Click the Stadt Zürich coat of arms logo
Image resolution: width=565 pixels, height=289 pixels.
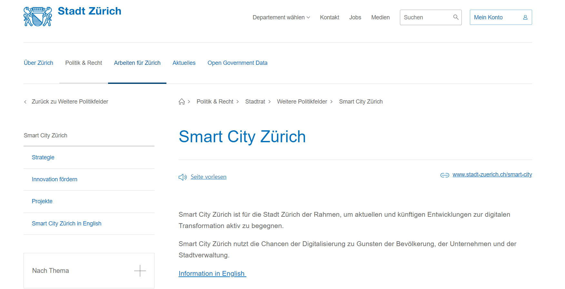coord(38,16)
